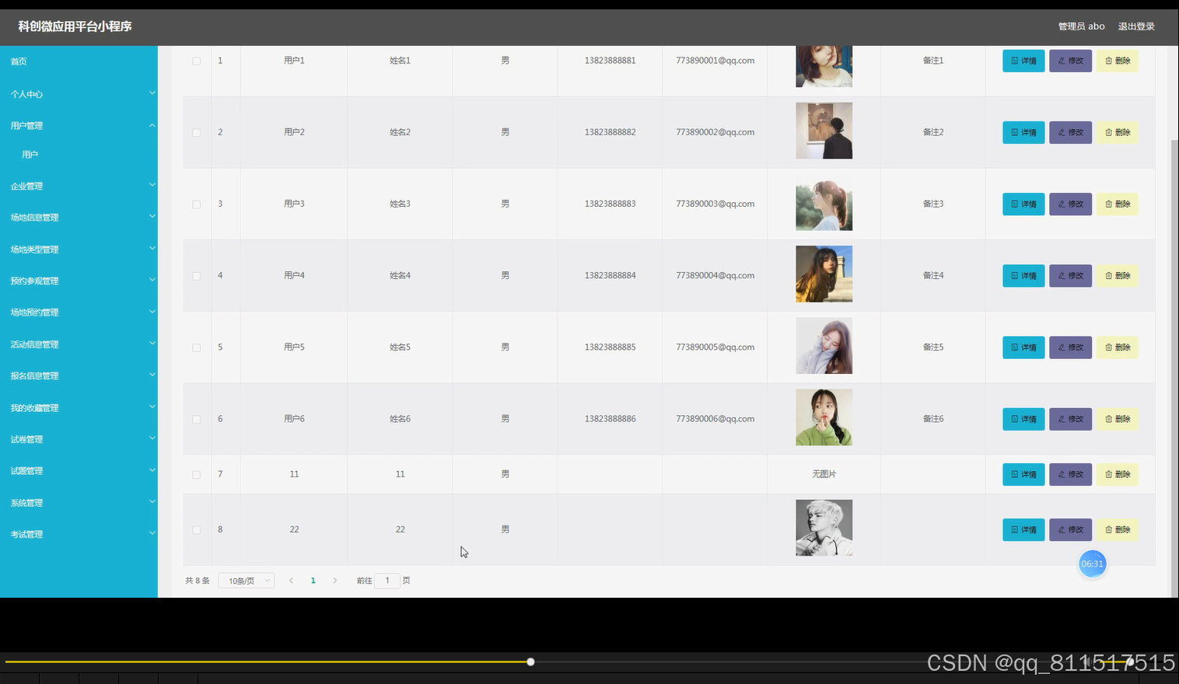This screenshot has width=1179, height=684.
Task: Open 试卷管理 in the sidebar
Action: [x=79, y=439]
